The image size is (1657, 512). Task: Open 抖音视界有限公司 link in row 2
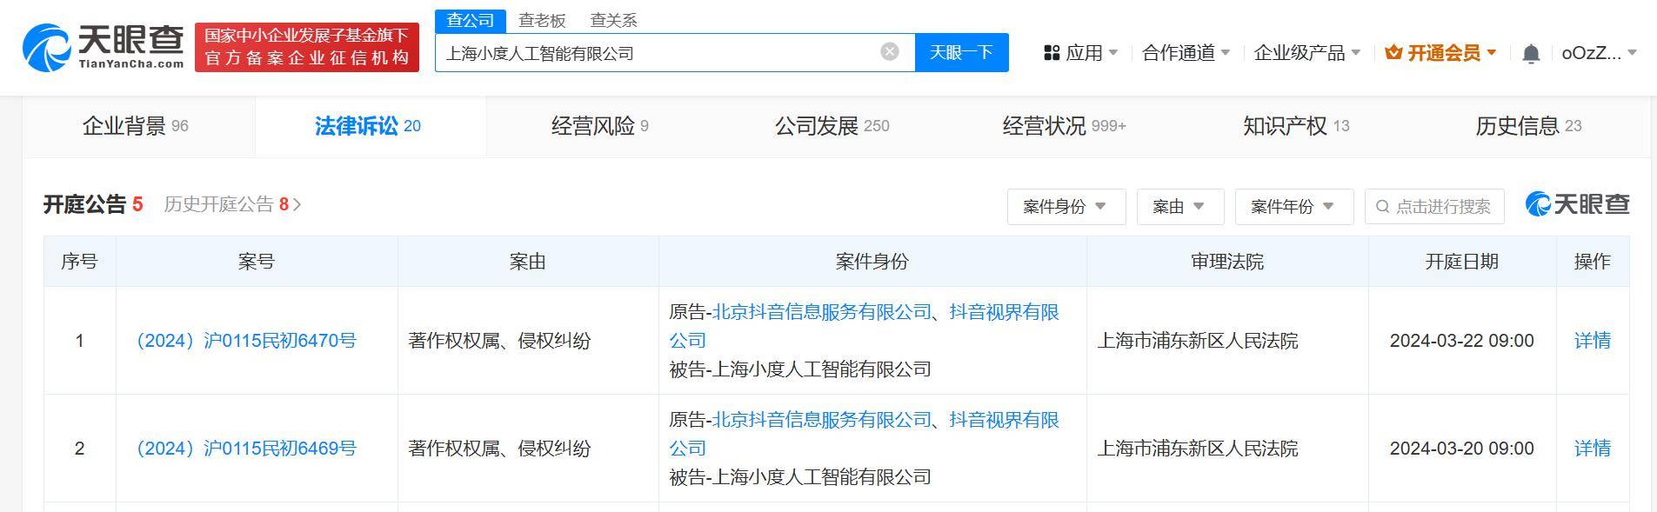pos(1004,420)
